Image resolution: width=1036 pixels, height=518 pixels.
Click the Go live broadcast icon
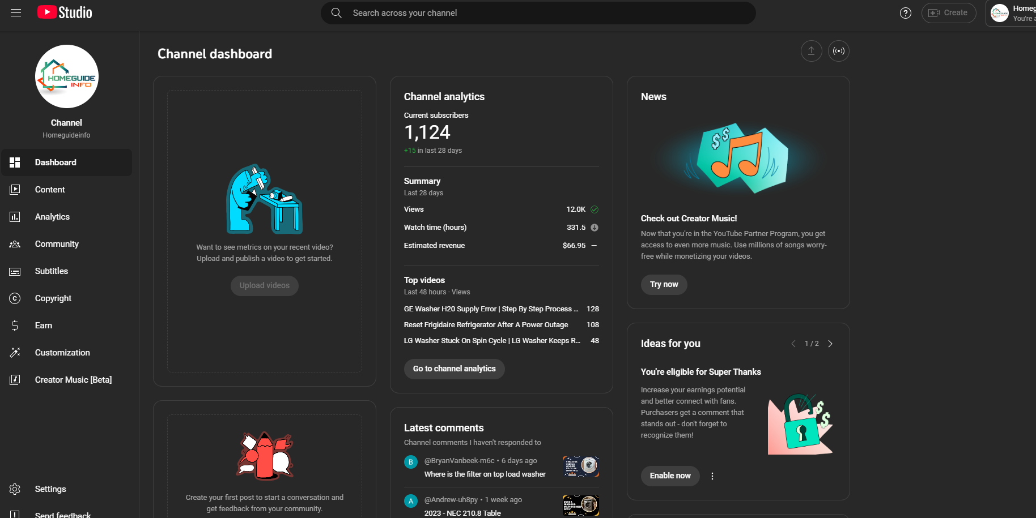point(839,51)
